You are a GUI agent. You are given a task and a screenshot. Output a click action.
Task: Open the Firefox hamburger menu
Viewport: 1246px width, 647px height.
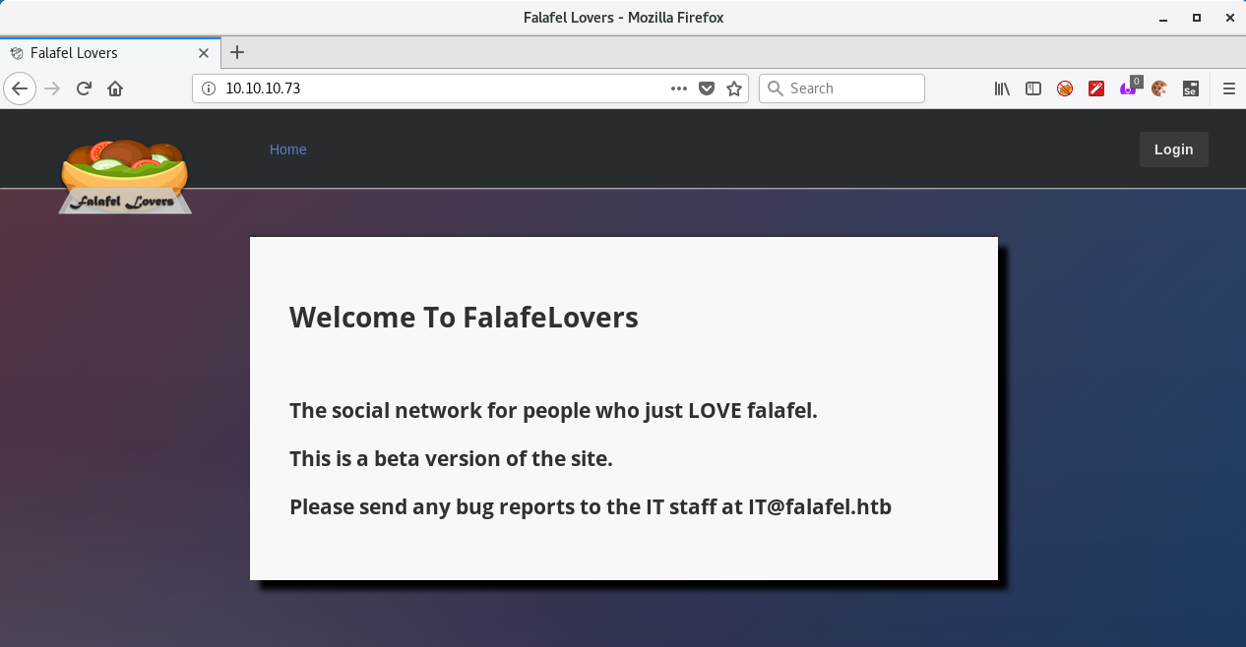[x=1228, y=88]
